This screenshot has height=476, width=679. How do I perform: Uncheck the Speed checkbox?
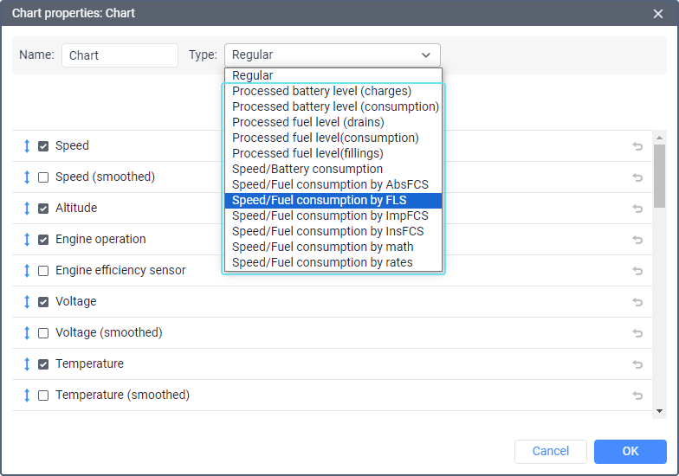tap(43, 146)
